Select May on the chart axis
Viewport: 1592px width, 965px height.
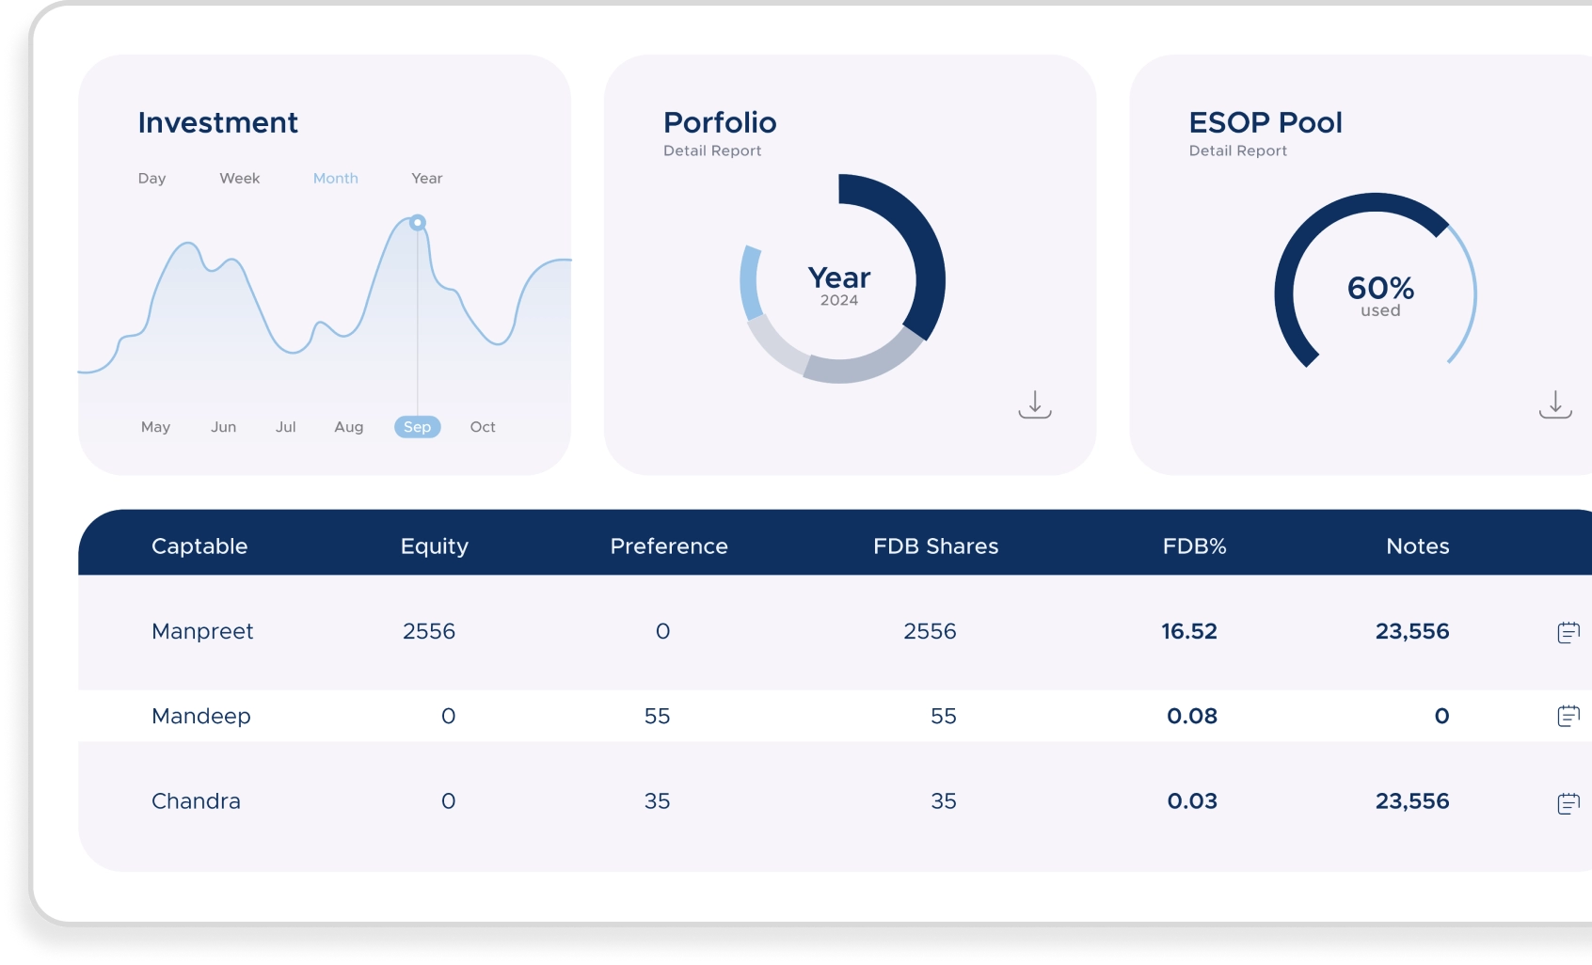(x=155, y=427)
